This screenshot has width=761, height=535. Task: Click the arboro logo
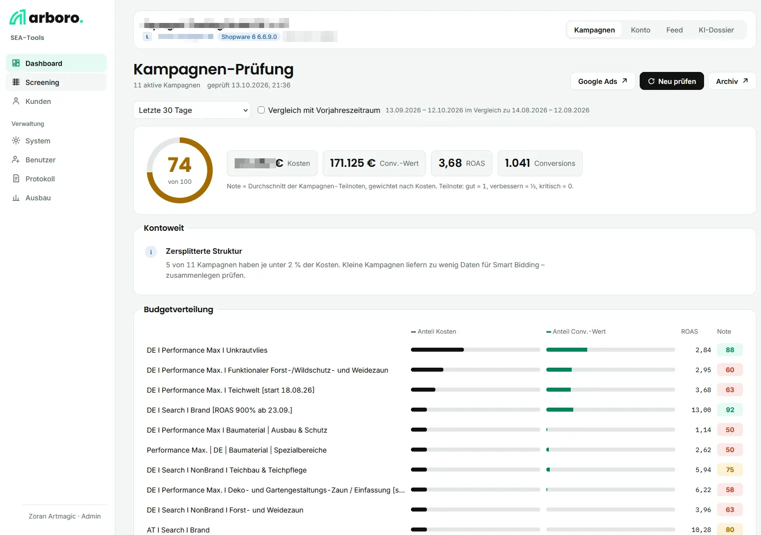click(x=46, y=17)
